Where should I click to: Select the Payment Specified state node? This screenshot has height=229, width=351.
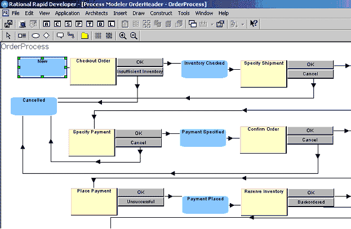click(x=202, y=137)
